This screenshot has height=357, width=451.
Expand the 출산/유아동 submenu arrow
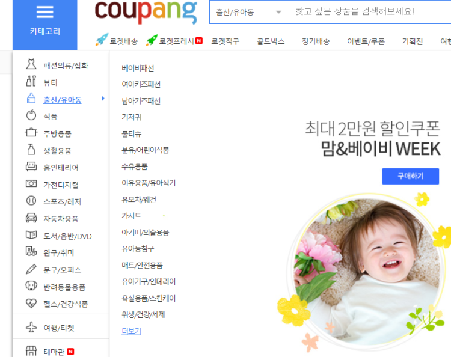tap(103, 99)
